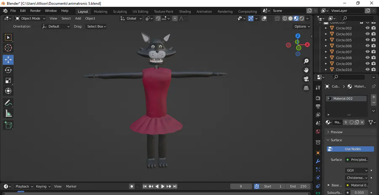Select the Rotate tool
Viewport: 379px width, 195px height.
pyautogui.click(x=8, y=70)
